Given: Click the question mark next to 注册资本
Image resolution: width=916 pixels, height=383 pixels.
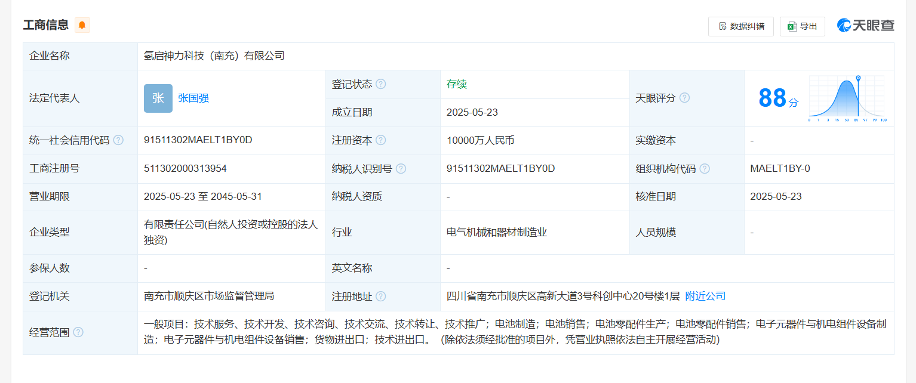Looking at the screenshot, I should click(380, 140).
